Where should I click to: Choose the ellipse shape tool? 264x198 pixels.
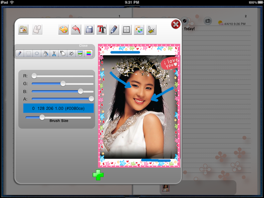37,53
